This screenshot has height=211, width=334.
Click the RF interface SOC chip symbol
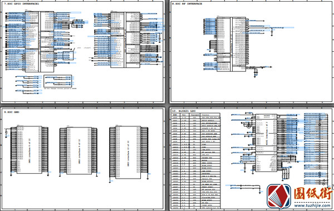[x=232, y=44]
